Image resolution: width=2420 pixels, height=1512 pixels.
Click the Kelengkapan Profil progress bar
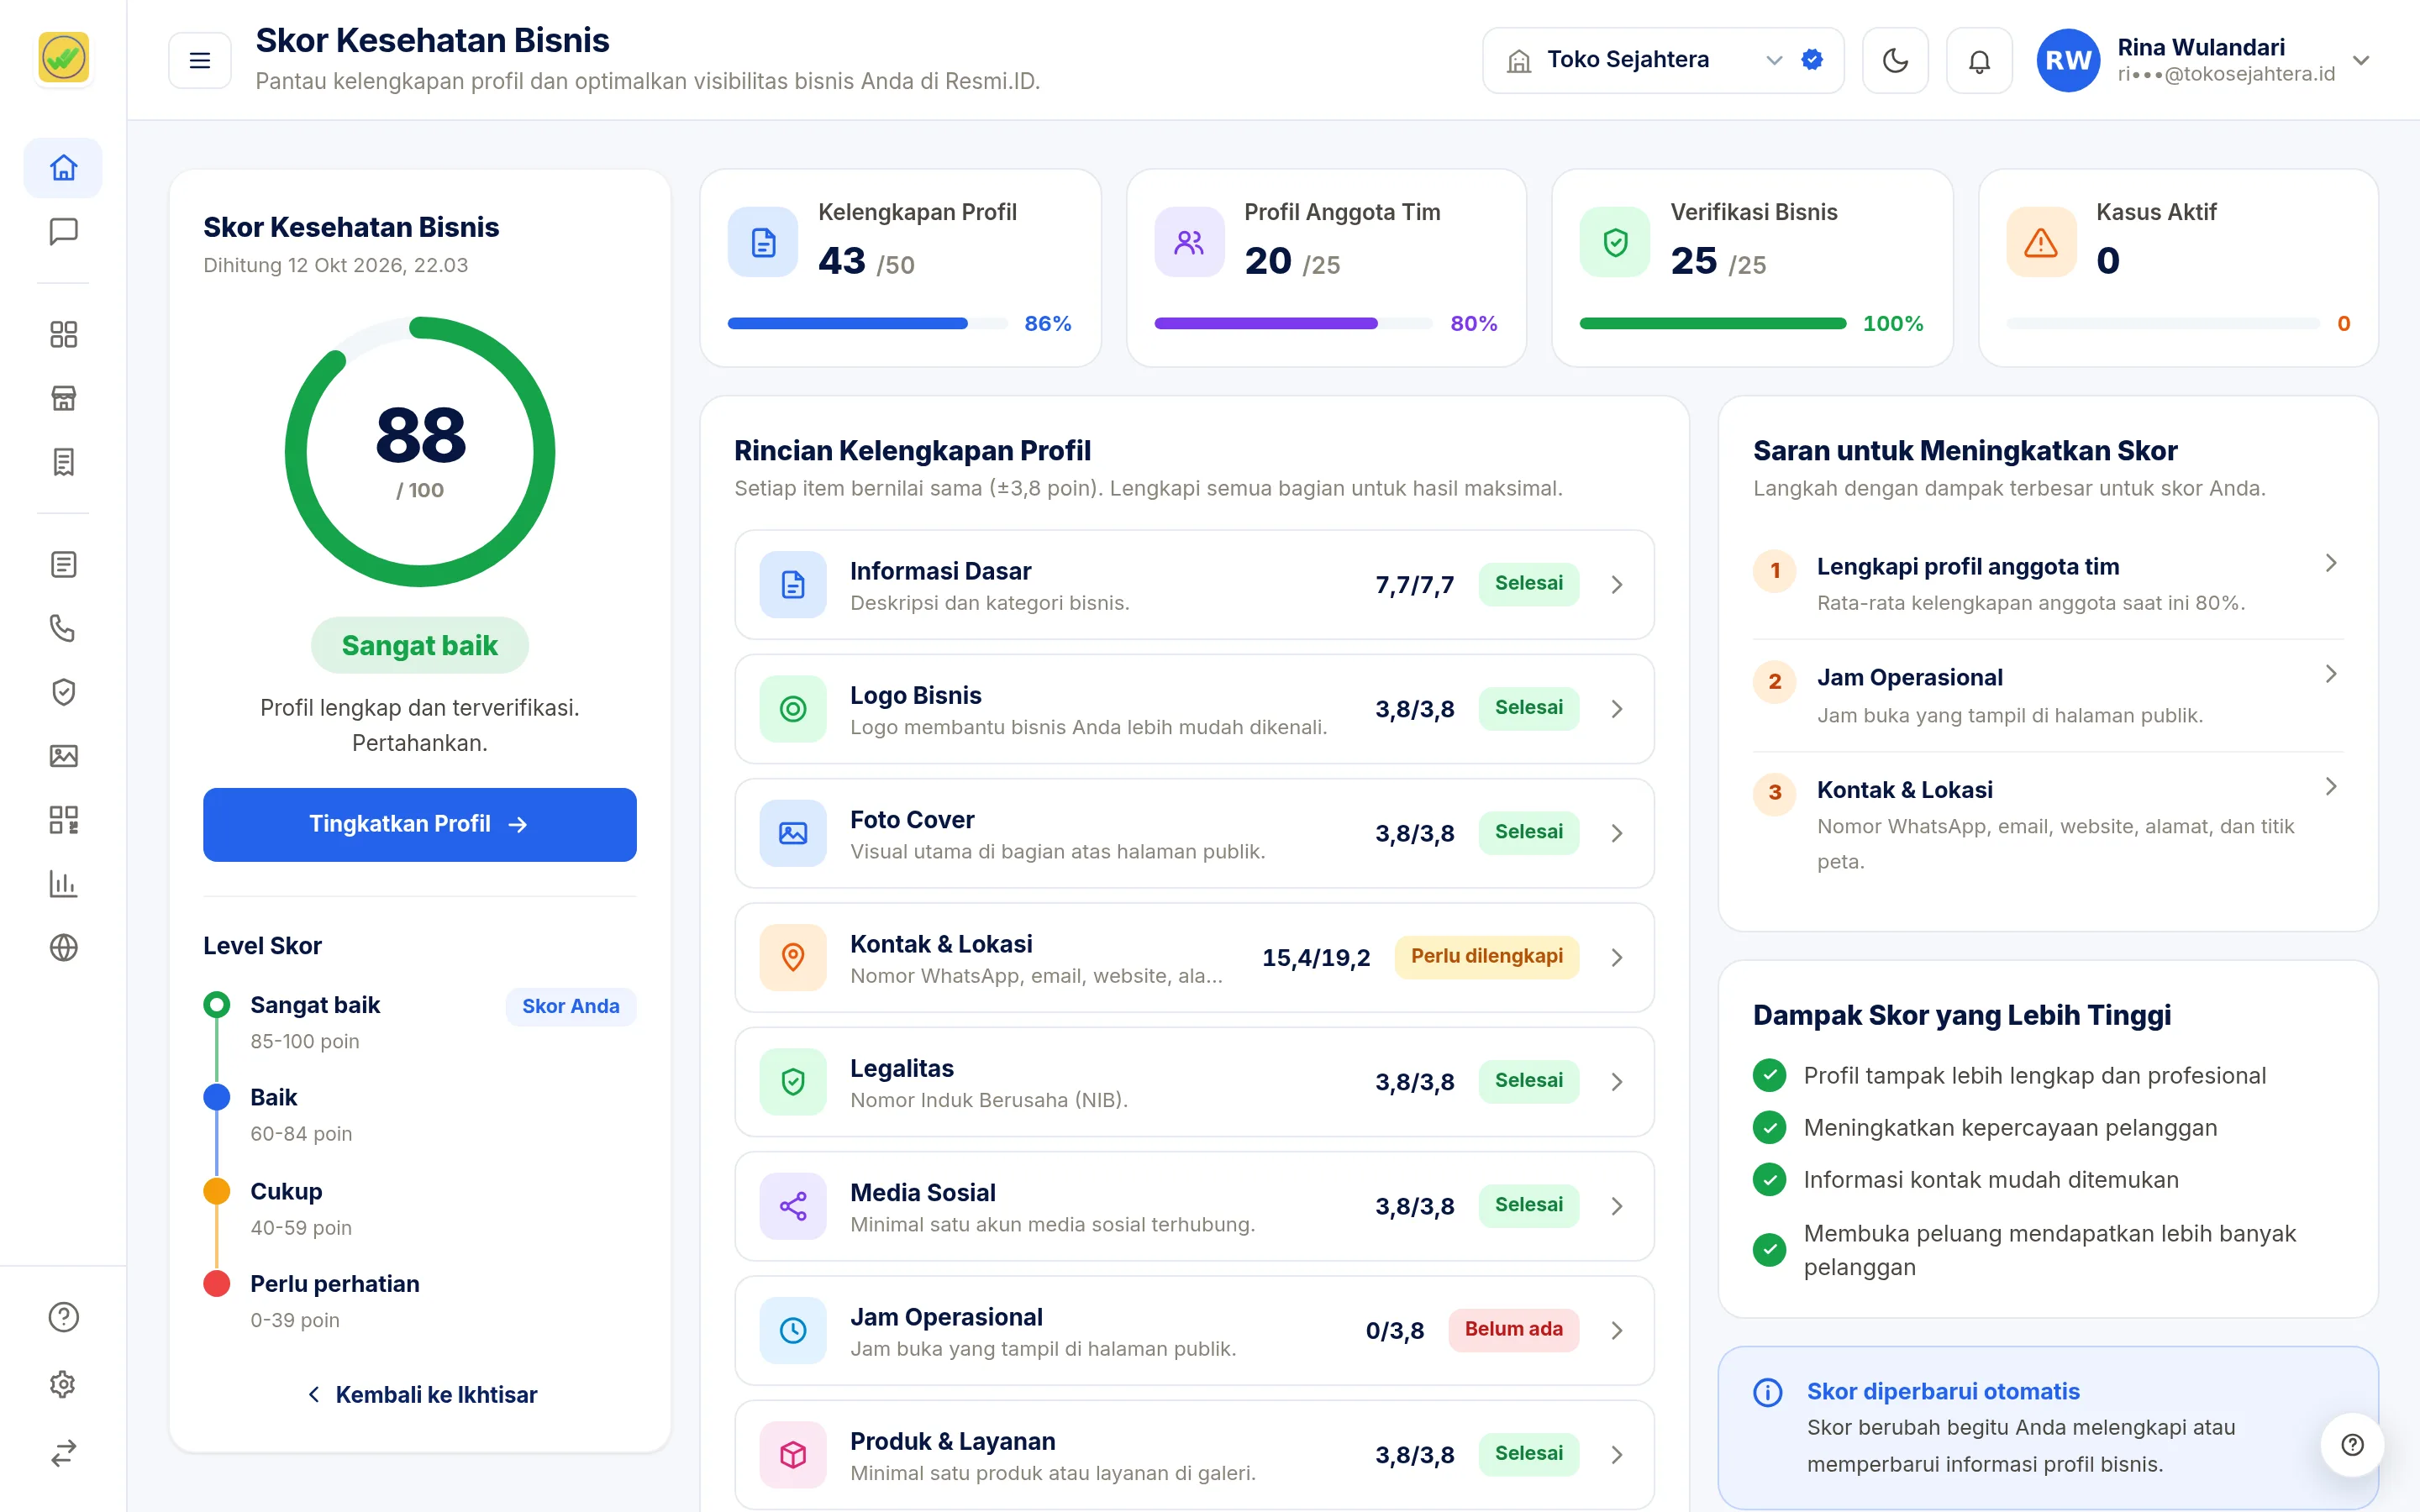(867, 323)
